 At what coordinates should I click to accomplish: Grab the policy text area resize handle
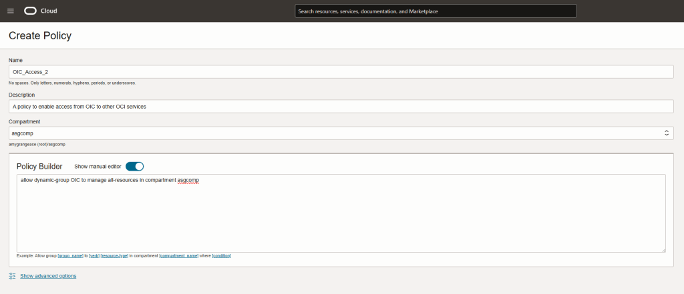tap(663, 249)
